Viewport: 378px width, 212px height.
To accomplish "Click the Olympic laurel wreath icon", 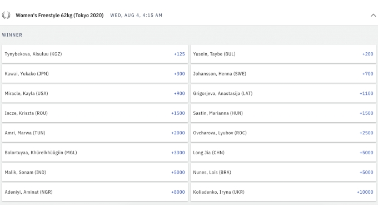I will pos(6,15).
